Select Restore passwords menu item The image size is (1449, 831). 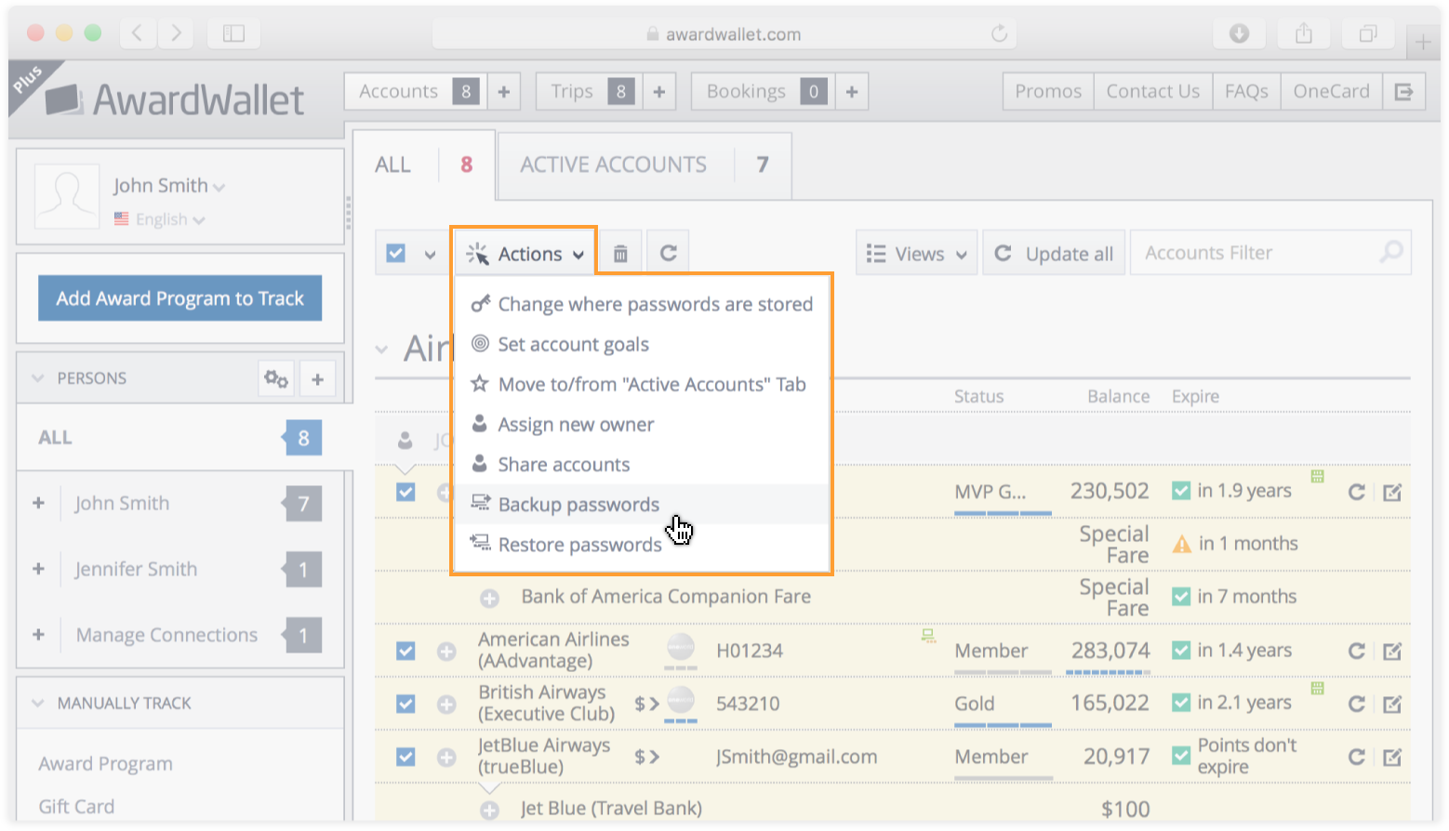pyautogui.click(x=642, y=544)
